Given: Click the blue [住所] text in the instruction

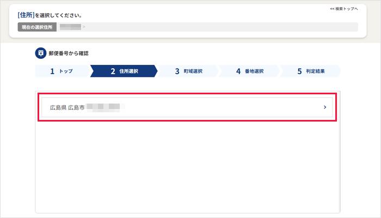Looking at the screenshot, I should 26,15.
